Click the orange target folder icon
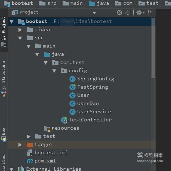The image size is (171, 171). [x=30, y=145]
